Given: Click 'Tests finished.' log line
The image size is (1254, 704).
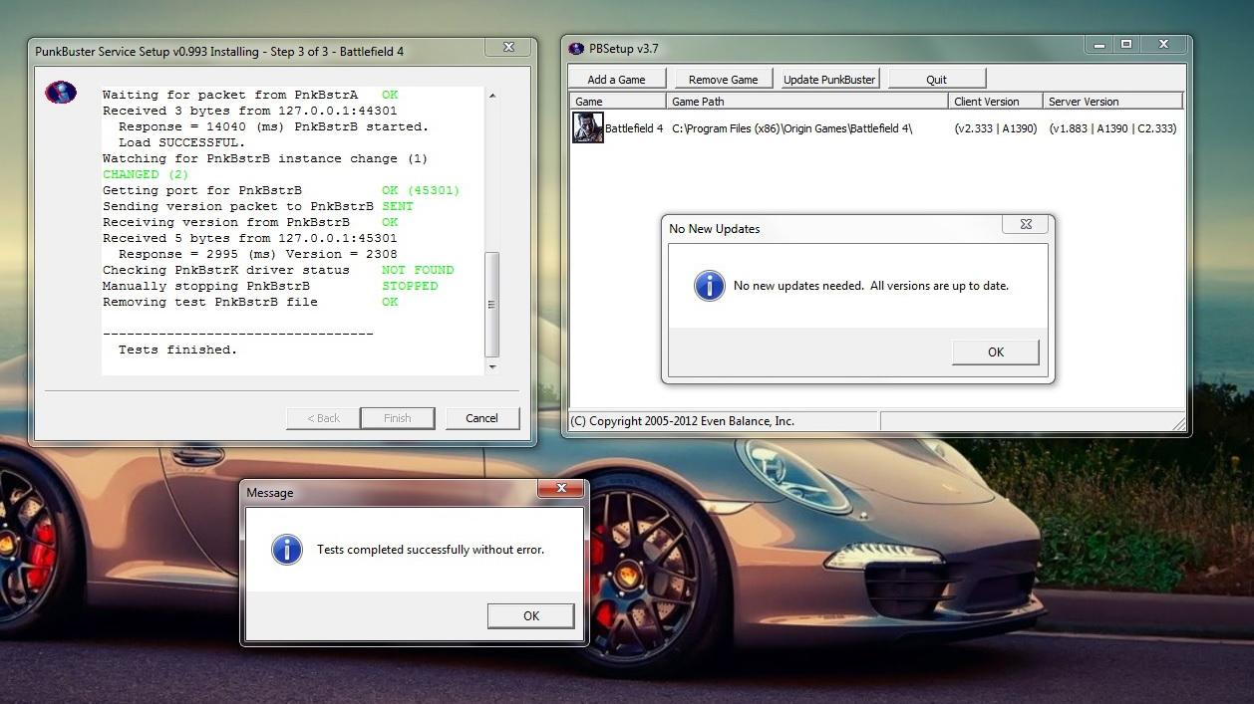Looking at the screenshot, I should click(x=177, y=350).
